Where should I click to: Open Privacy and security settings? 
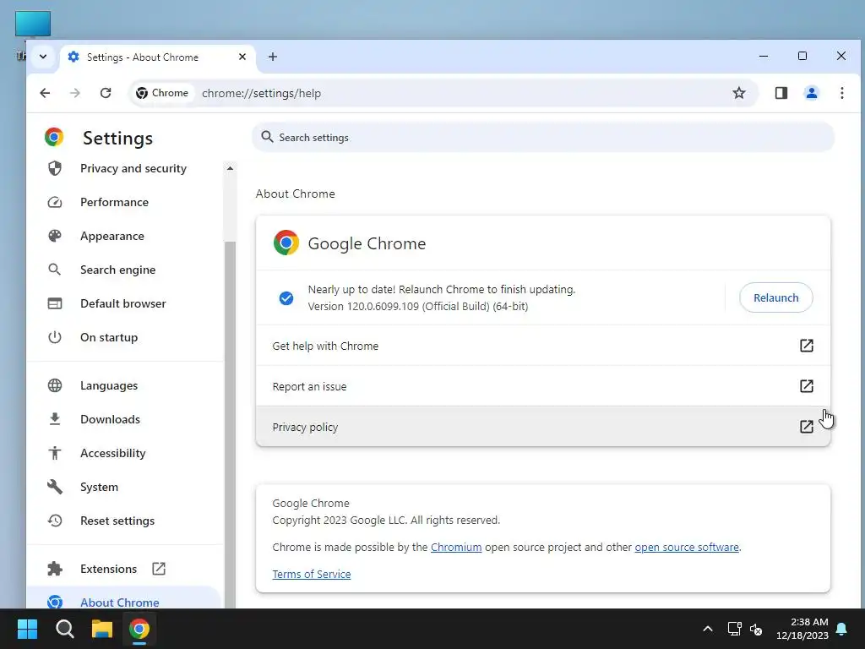tap(125, 168)
